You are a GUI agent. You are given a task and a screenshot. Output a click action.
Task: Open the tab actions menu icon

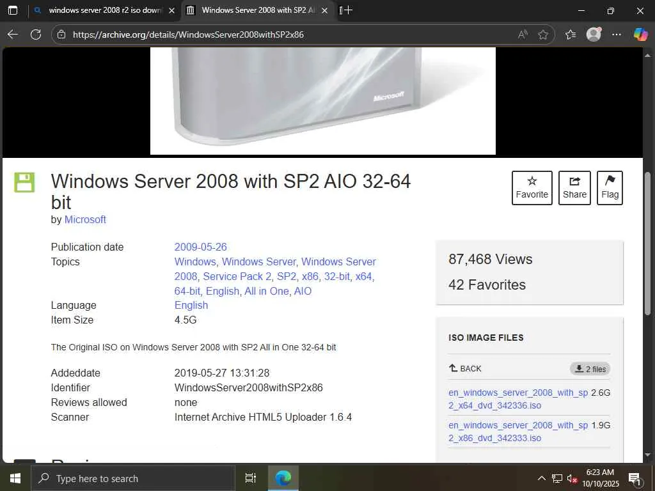(x=13, y=10)
